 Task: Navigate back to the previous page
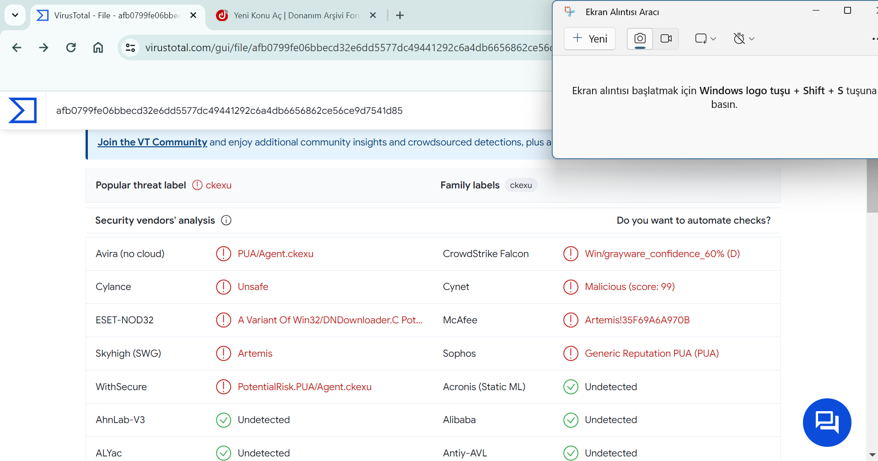[17, 48]
